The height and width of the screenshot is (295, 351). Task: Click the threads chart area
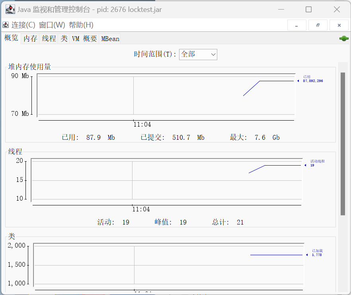click(x=167, y=180)
